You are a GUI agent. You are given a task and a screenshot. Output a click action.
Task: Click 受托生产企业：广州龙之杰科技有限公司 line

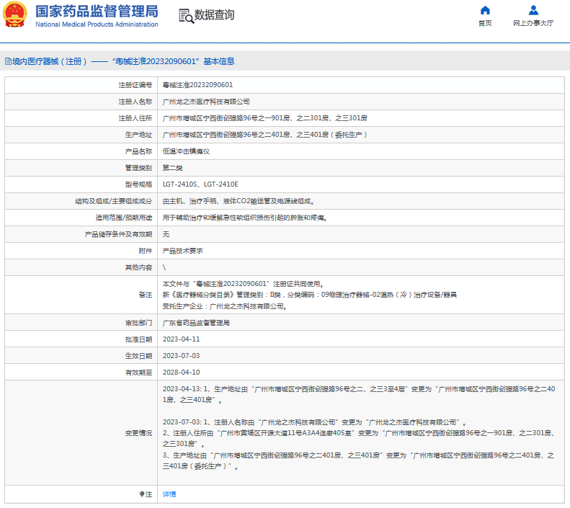[x=226, y=306]
